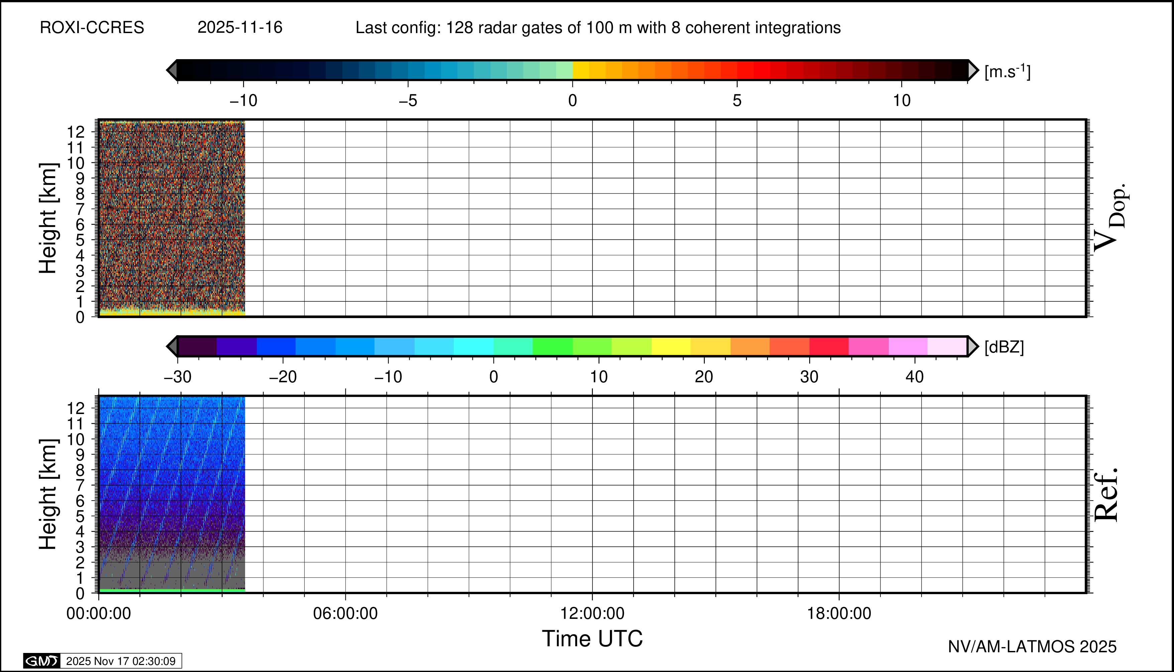Click the NV/AM-LATMOS 2025 credit text
This screenshot has width=1174, height=672.
(1032, 647)
